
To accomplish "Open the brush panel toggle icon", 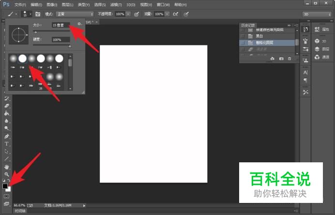I will coord(38,14).
